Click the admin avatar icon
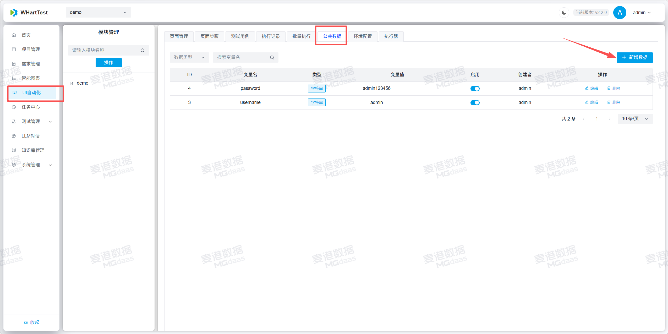This screenshot has width=668, height=334. point(620,13)
